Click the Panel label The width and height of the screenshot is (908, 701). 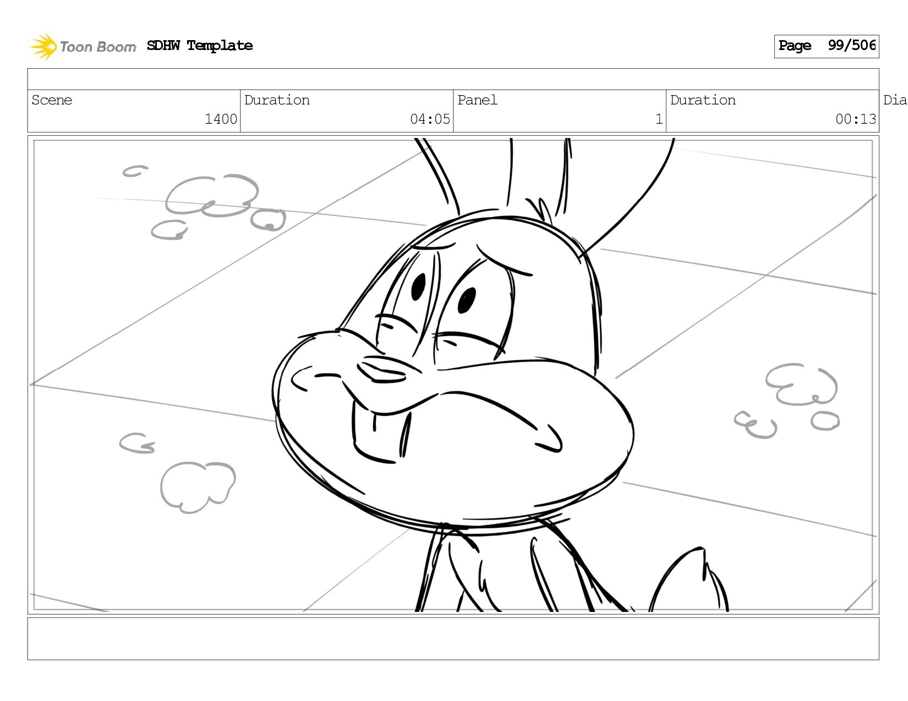477,100
